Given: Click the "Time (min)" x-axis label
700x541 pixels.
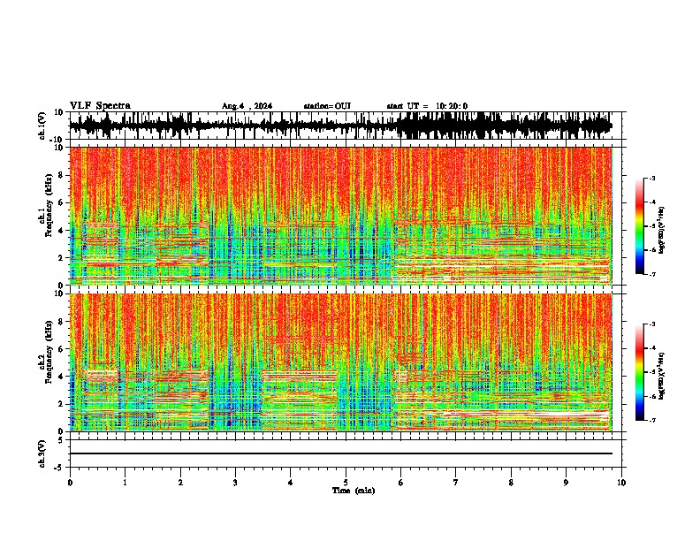Looking at the screenshot, I should (x=354, y=491).
